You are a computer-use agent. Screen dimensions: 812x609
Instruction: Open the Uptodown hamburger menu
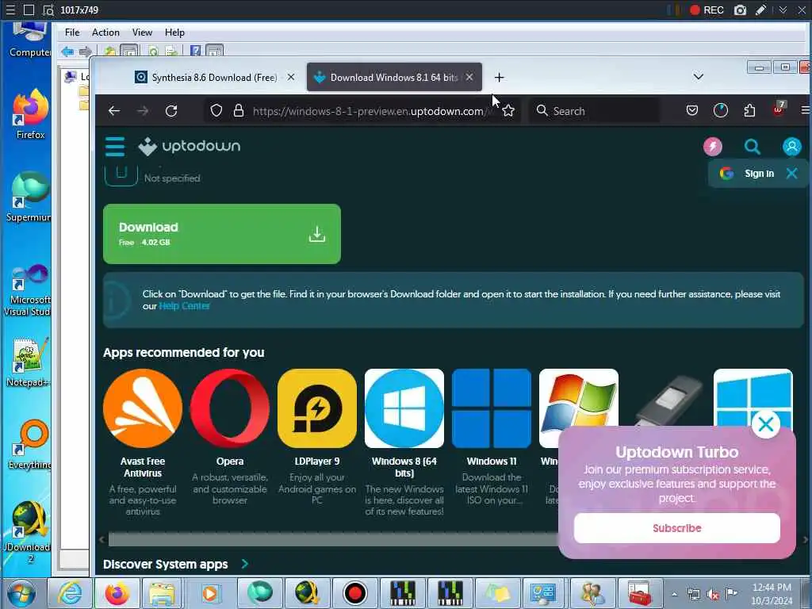[114, 147]
